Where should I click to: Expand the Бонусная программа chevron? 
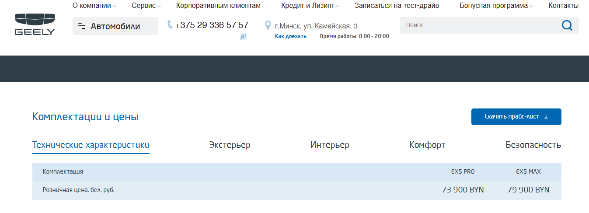pyautogui.click(x=531, y=6)
